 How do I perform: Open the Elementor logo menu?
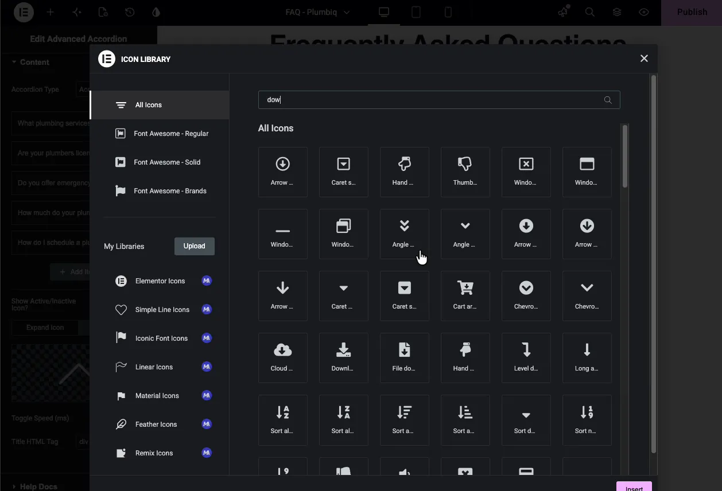(24, 12)
